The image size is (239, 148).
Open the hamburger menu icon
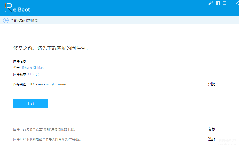point(224,3)
